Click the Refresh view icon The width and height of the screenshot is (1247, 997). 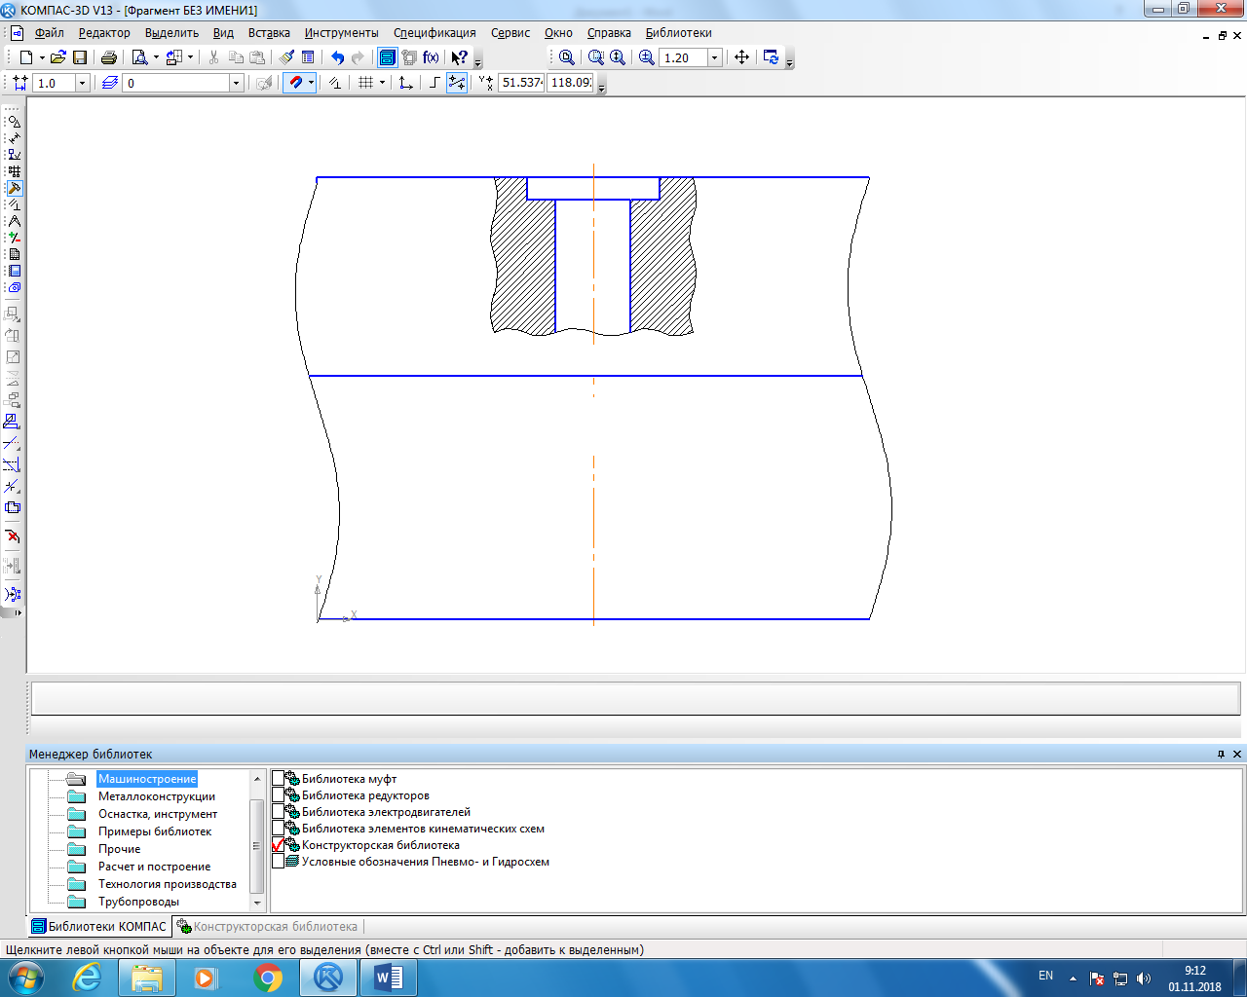coord(772,58)
